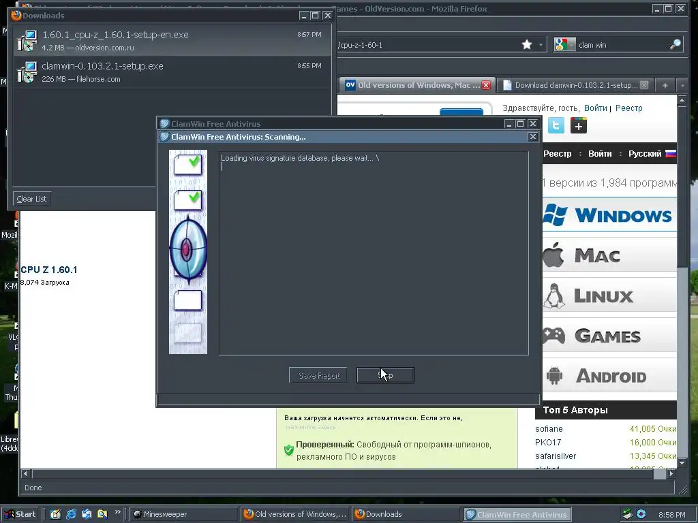Viewport: 698px width, 523px height.
Task: Click the green-arrow hardware icon in the system tray
Action: tap(627, 515)
